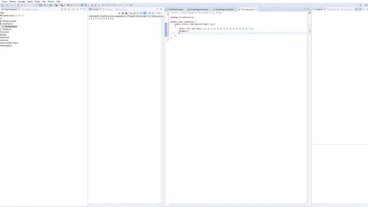Switch to the Expressions tab
This screenshot has width=368, height=207.
(347, 9)
